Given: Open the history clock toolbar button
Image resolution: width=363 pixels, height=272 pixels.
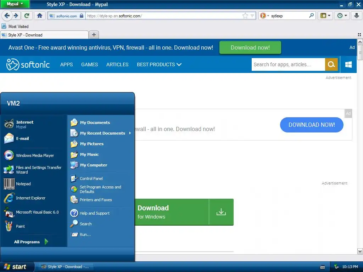Looking at the screenshot, I should [342, 16].
